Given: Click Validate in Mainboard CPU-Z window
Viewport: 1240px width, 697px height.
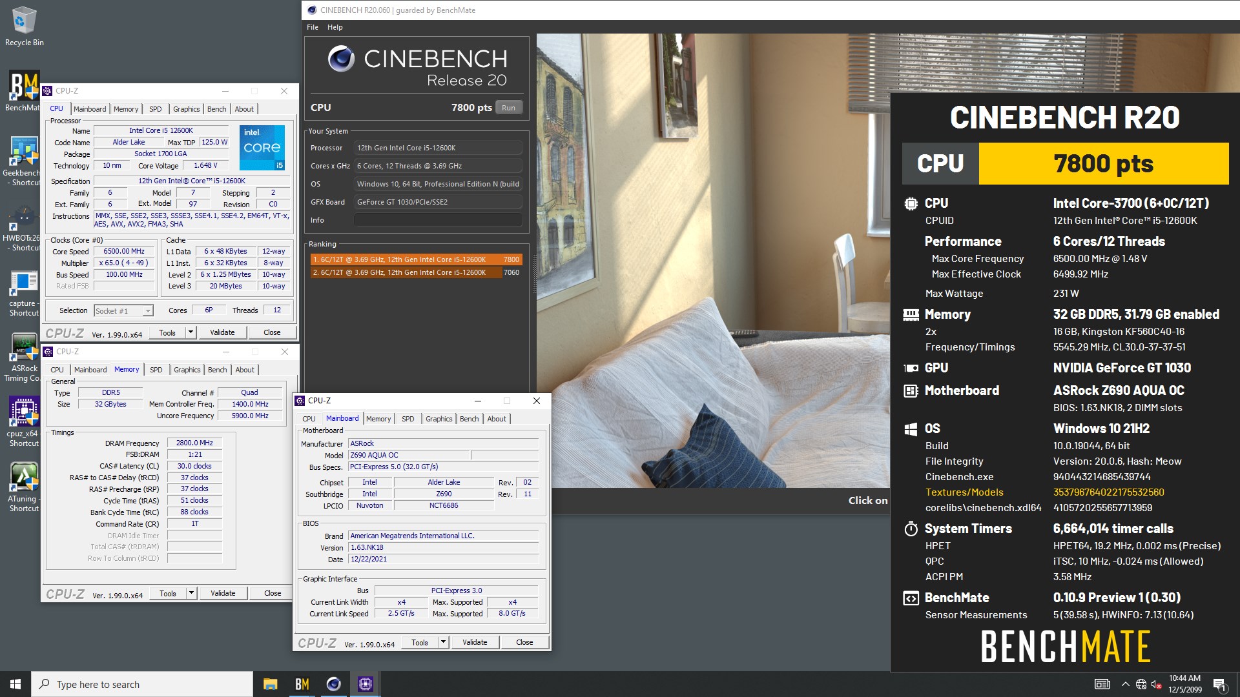Looking at the screenshot, I should coord(475,642).
